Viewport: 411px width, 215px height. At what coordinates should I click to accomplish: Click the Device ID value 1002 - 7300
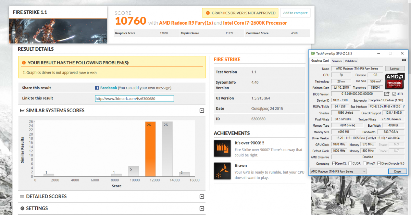pos(339,100)
